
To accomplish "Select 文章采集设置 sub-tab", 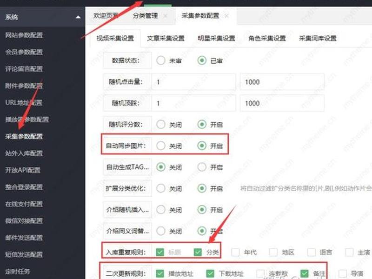I will click(x=166, y=38).
